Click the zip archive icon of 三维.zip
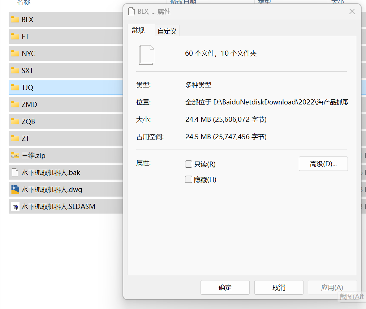Screen dimensions: 366x309 coord(15,155)
